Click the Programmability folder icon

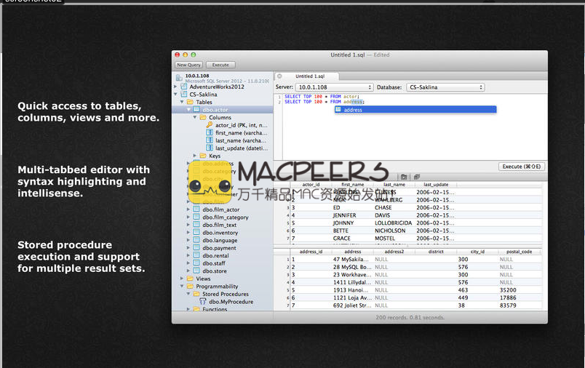(x=191, y=287)
